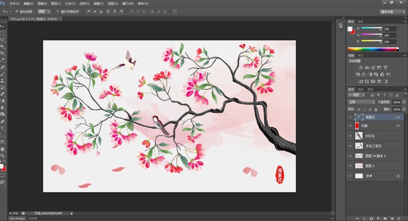Viewport: 408px width, 221px height.
Task: Add a Curves adjustment
Action: point(373,68)
